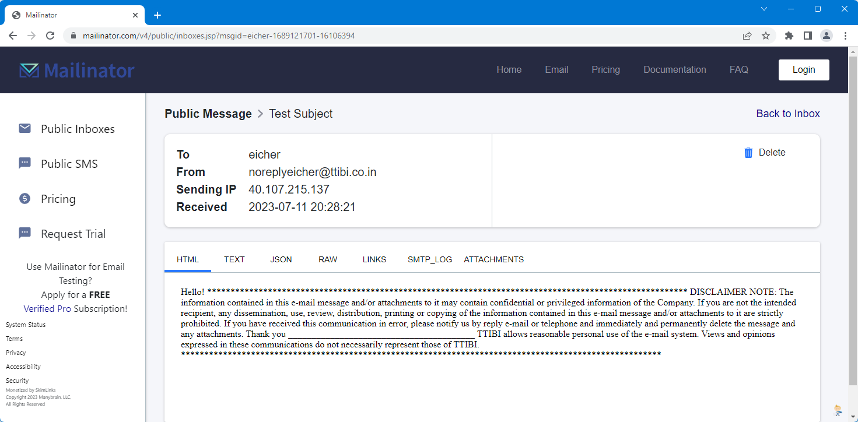Reload the page using refresh icon
858x422 pixels.
pos(50,36)
